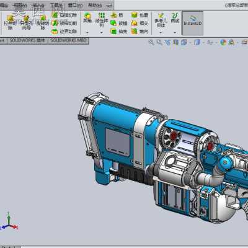This screenshot has height=248, width=248.
Task: Apply the Shell (抽壳) tool
Action: click(x=119, y=32)
